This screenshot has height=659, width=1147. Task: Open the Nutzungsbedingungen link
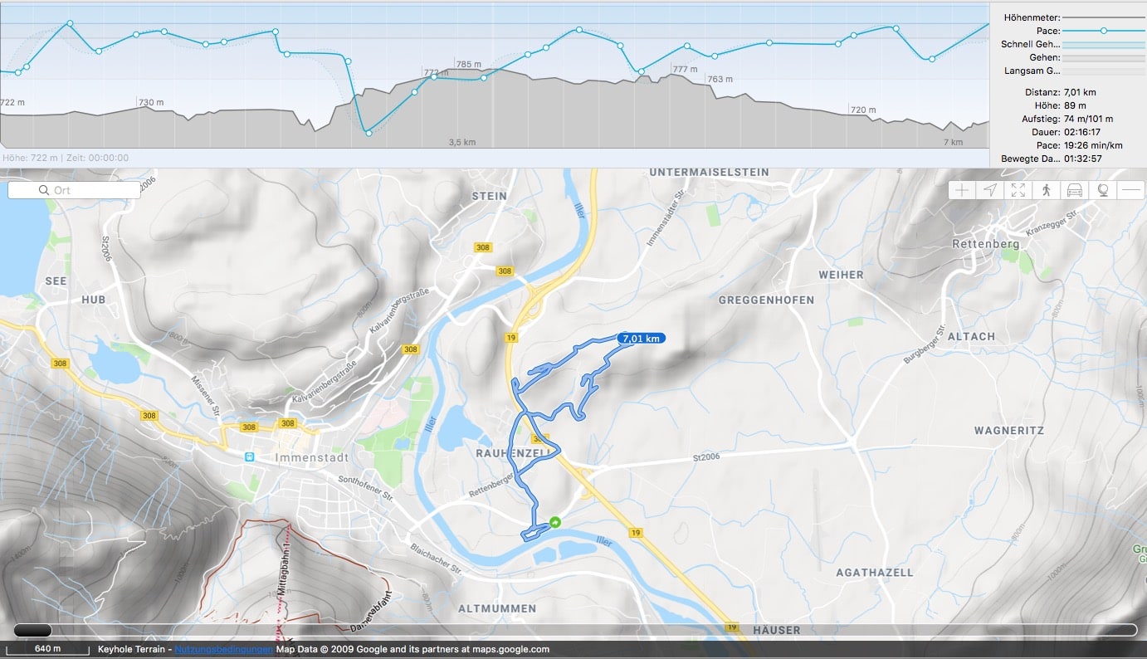(223, 649)
